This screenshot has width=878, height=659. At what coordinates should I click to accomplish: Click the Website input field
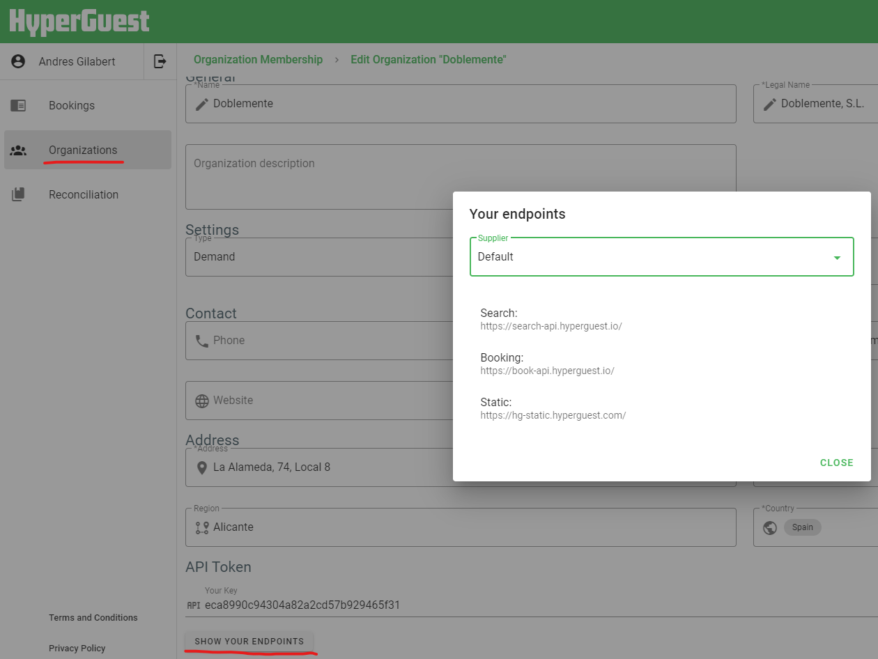coord(319,401)
